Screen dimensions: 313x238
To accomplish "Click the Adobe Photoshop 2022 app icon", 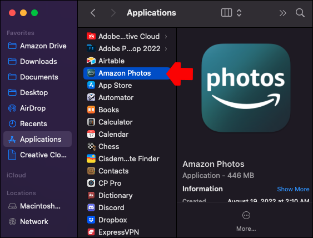I will pos(91,48).
